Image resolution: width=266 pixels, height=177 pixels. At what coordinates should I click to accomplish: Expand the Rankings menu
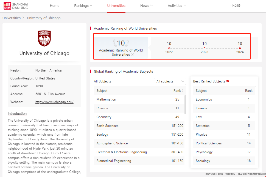coord(83,5)
